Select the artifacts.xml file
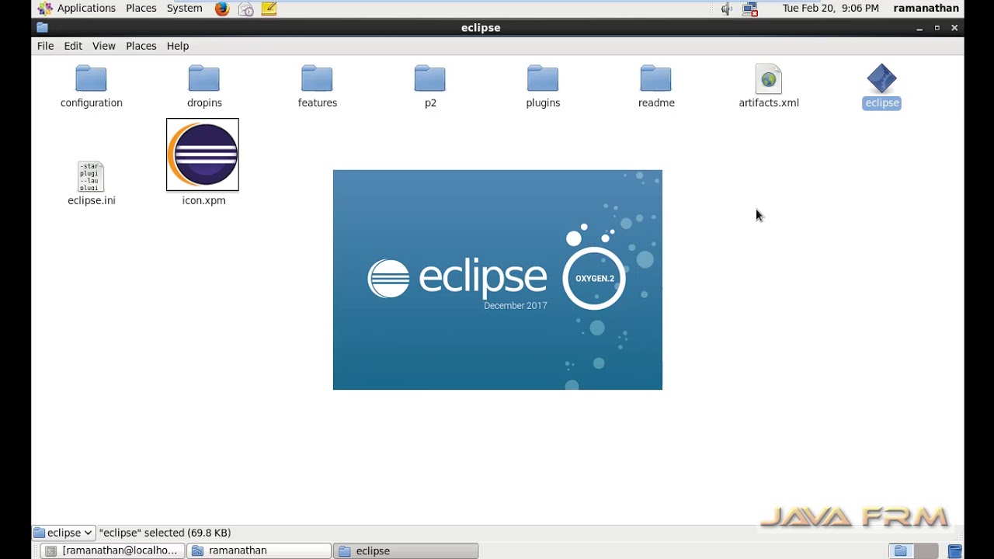This screenshot has width=994, height=559. [x=769, y=86]
